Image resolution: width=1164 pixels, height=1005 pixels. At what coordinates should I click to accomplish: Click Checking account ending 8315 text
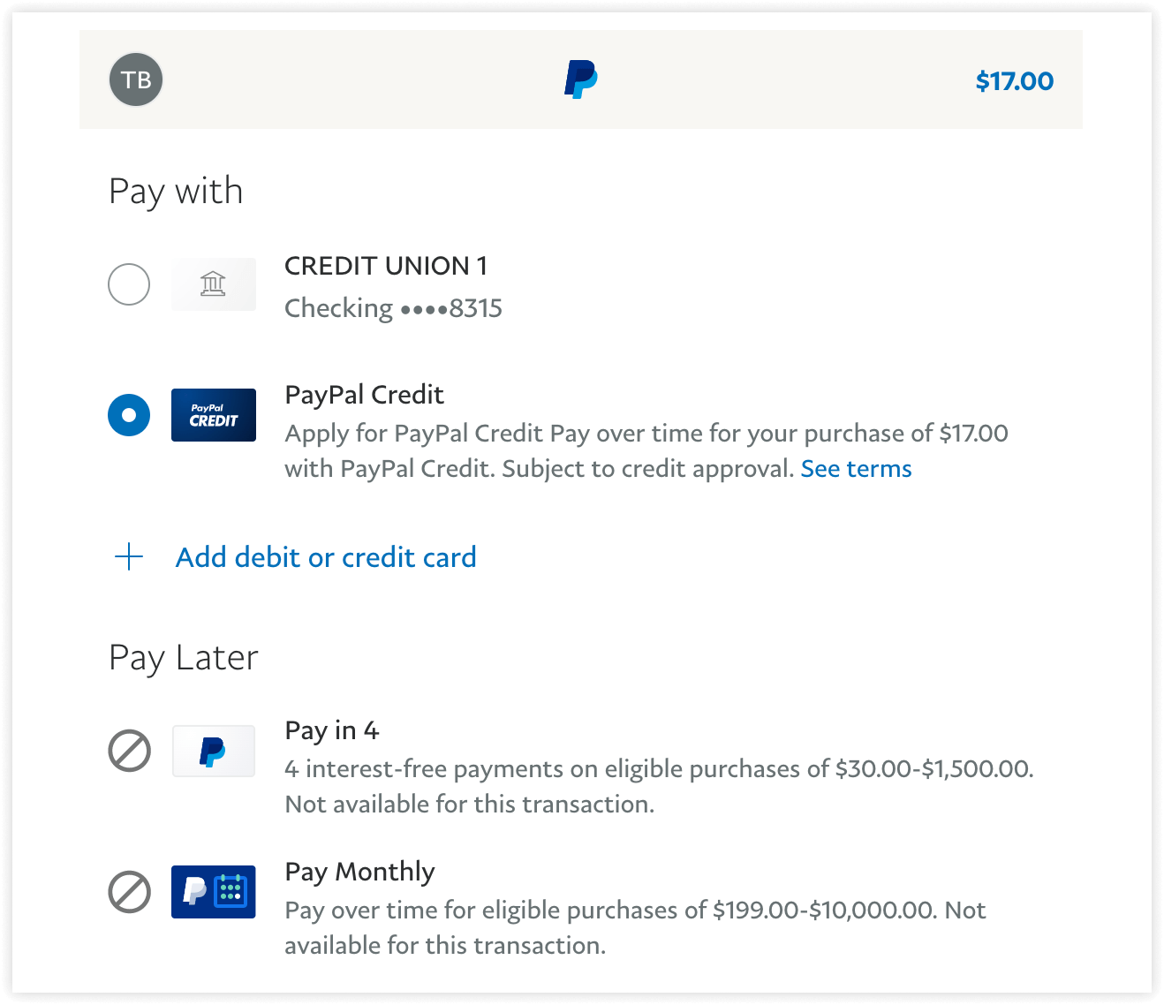click(x=393, y=308)
